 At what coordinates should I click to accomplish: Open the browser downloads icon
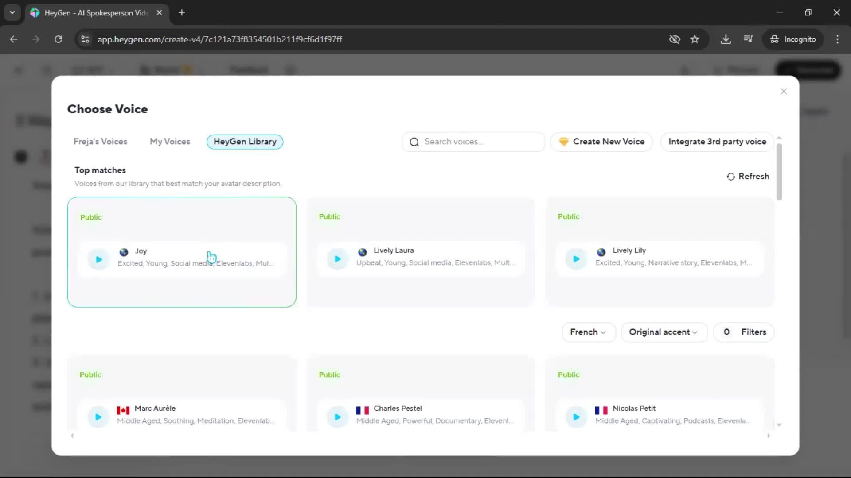(x=726, y=39)
